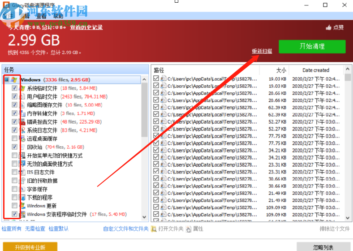Click the Windows 安装程序临时文件 icon
The height and width of the screenshot is (251, 353).
pyautogui.click(x=22, y=214)
